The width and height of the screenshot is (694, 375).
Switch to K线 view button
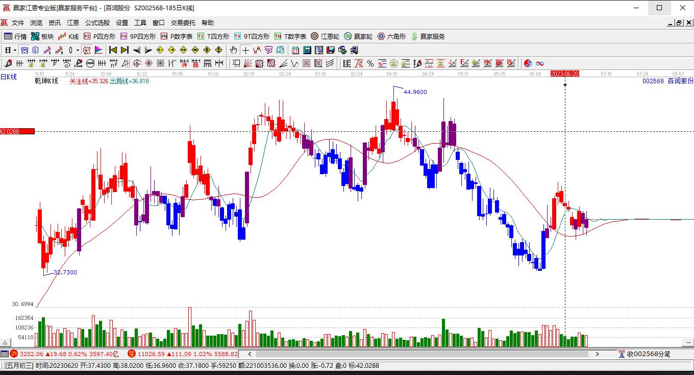(x=69, y=36)
